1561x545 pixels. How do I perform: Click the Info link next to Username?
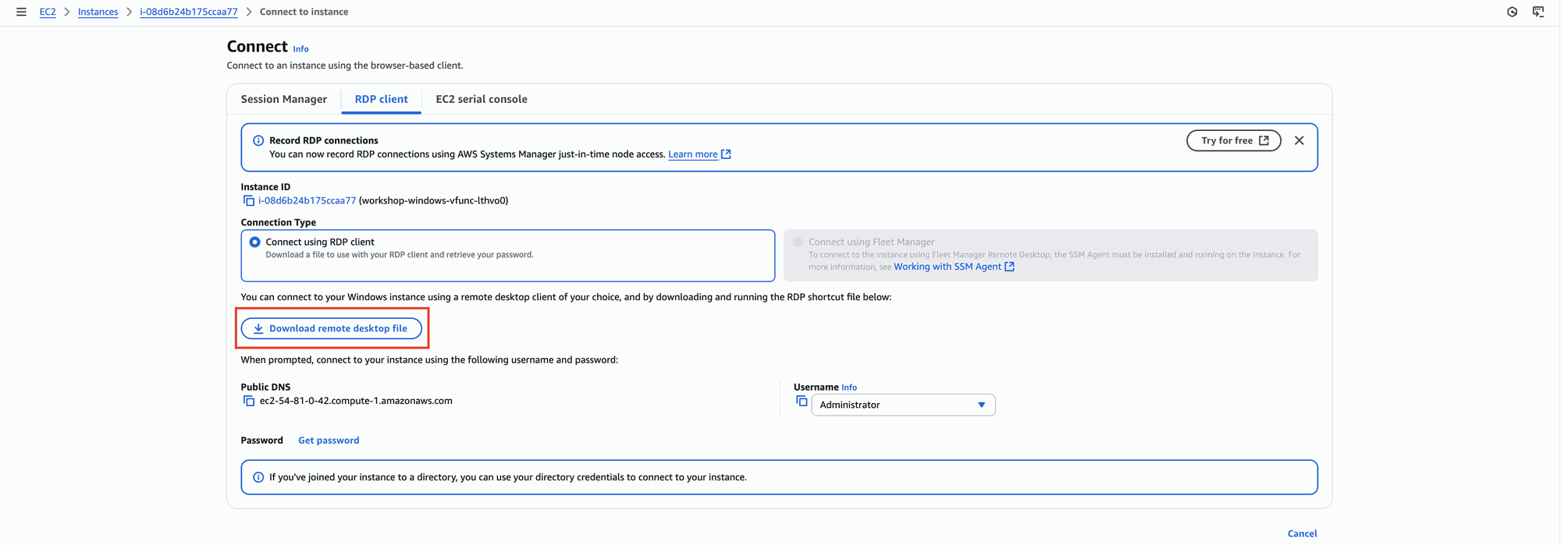pyautogui.click(x=849, y=388)
